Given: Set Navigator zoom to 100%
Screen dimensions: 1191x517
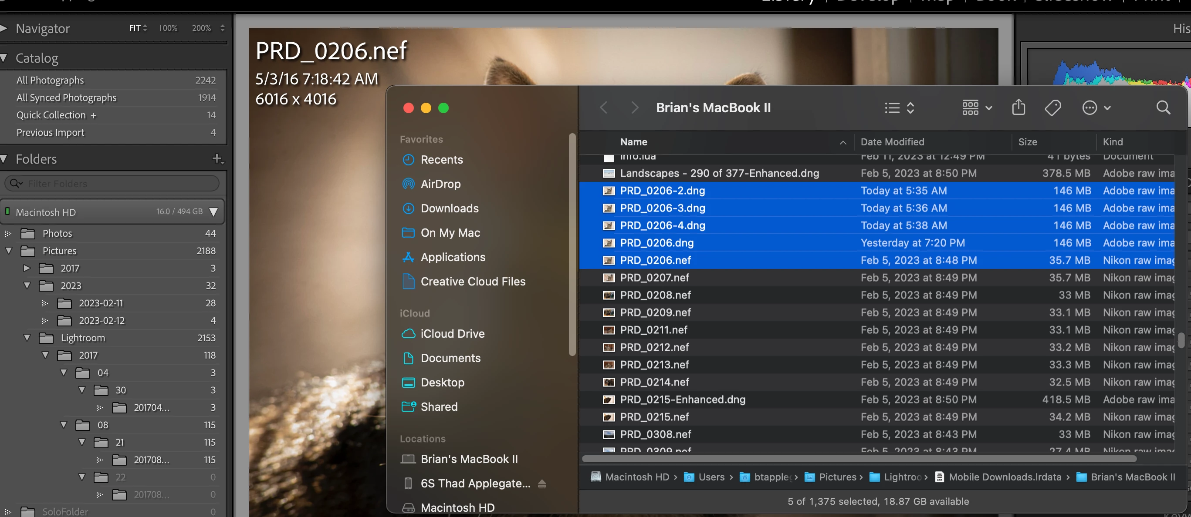Looking at the screenshot, I should click(x=168, y=28).
